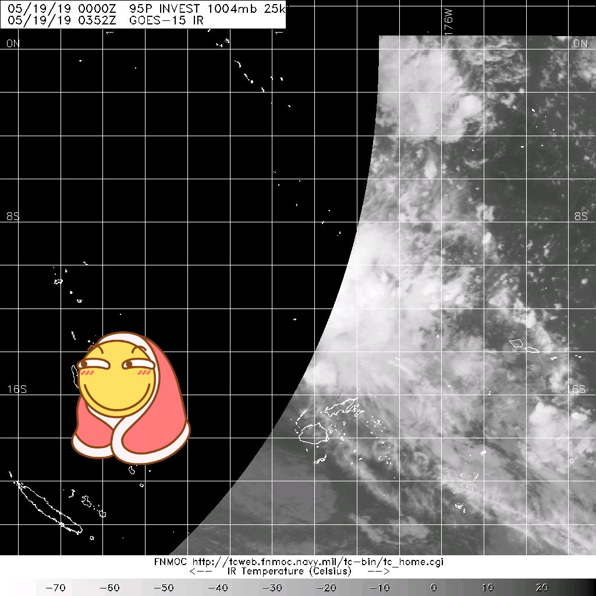Click the 0 value on temperature scale
This screenshot has height=596, width=596.
434,588
